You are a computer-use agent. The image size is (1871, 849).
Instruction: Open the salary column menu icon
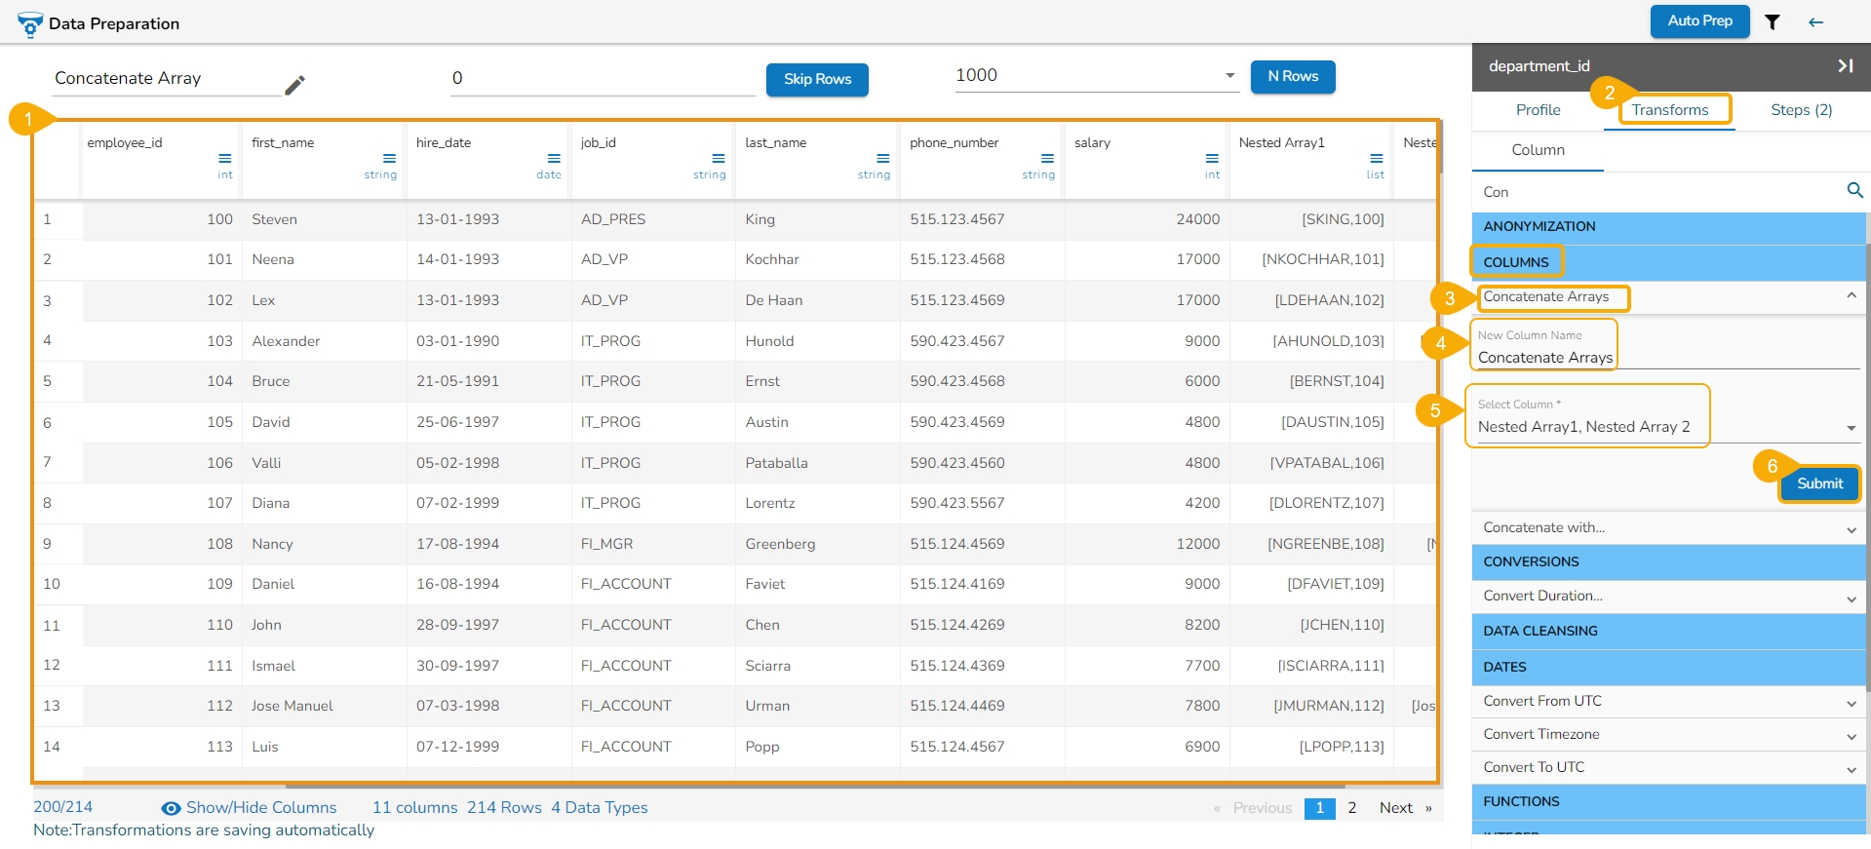(x=1212, y=158)
